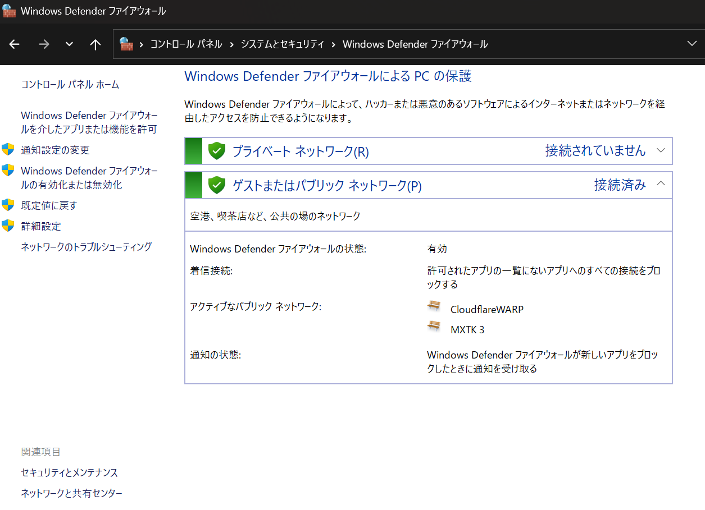This screenshot has width=705, height=510.
Task: Click the bench icon next to MXTK 3
Action: (x=434, y=327)
